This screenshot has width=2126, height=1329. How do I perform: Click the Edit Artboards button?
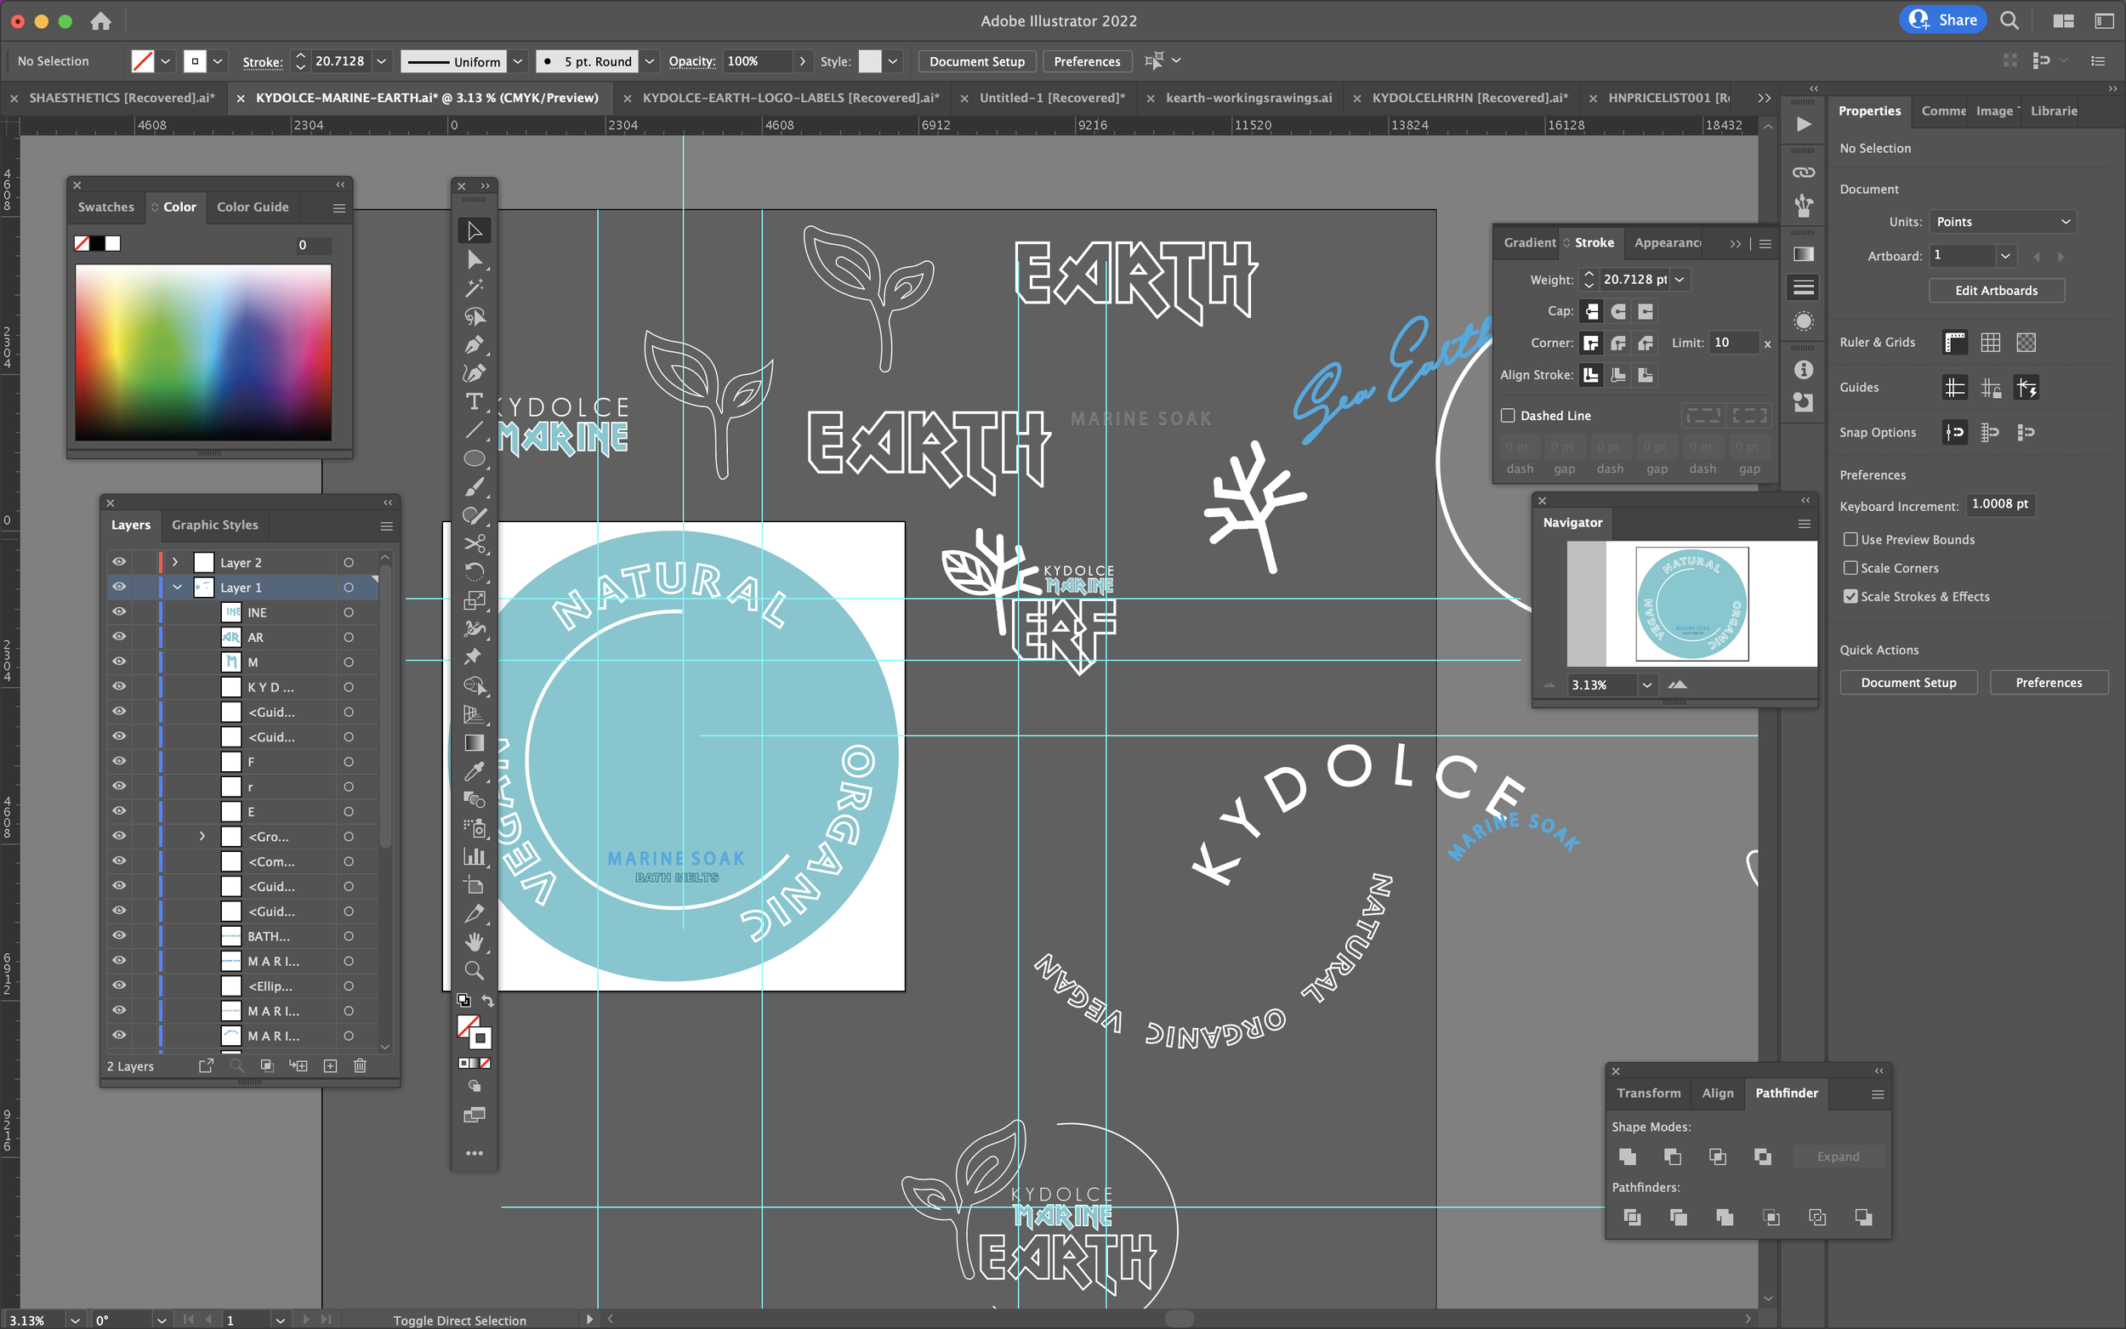click(1996, 291)
